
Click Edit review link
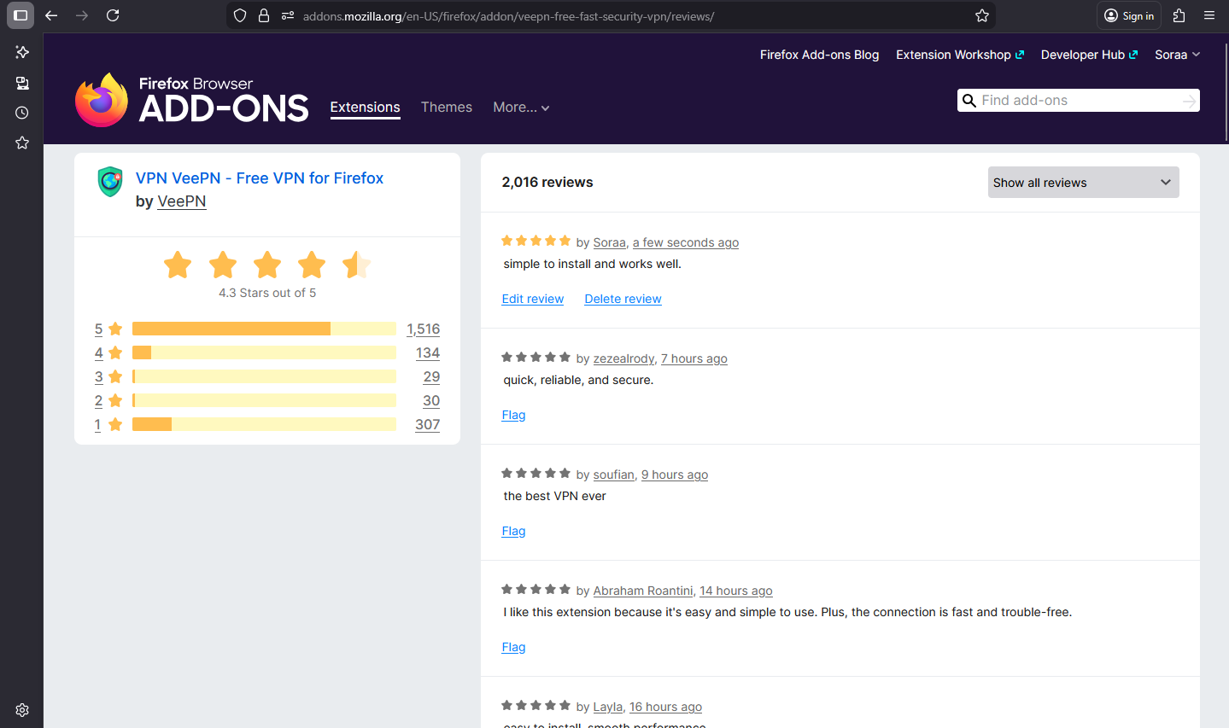coord(532,299)
